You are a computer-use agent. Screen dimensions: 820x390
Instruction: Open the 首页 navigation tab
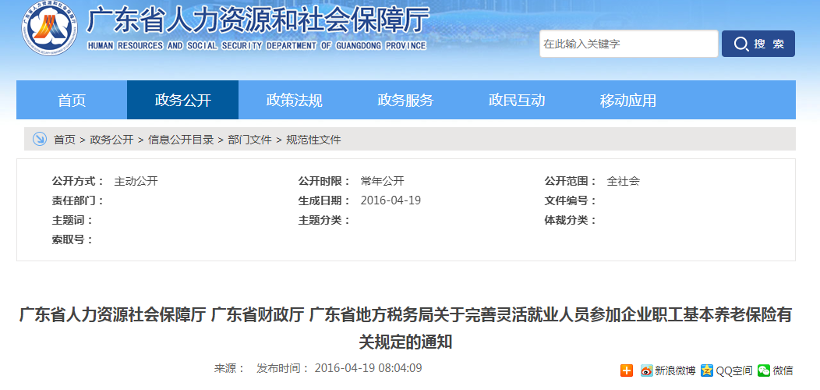[72, 100]
